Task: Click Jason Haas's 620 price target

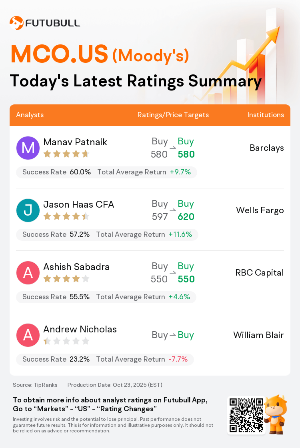Action: pyautogui.click(x=186, y=217)
